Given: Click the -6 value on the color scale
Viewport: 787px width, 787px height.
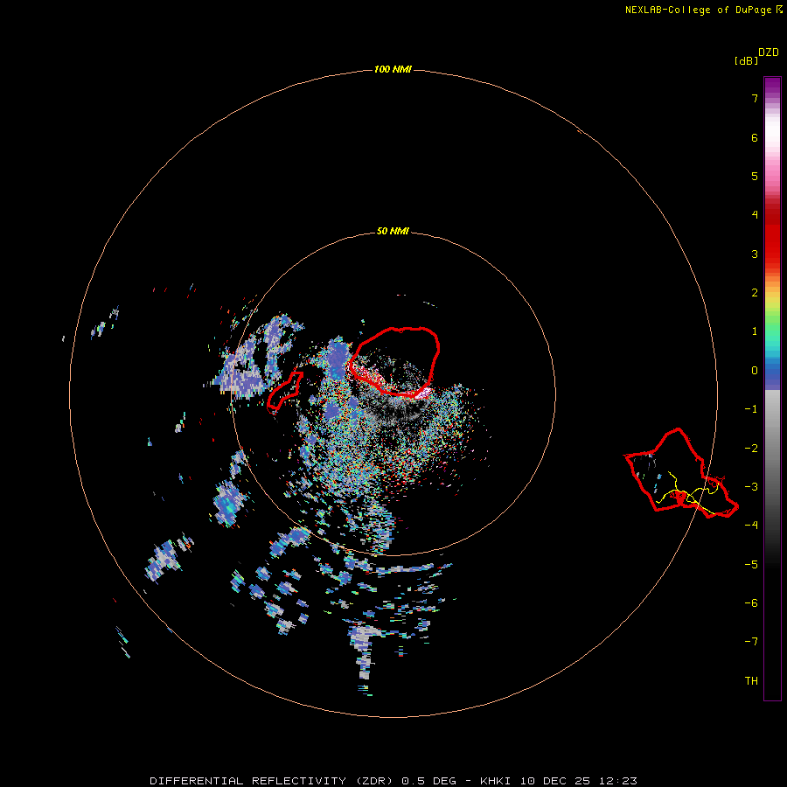Looking at the screenshot, I should click(751, 603).
